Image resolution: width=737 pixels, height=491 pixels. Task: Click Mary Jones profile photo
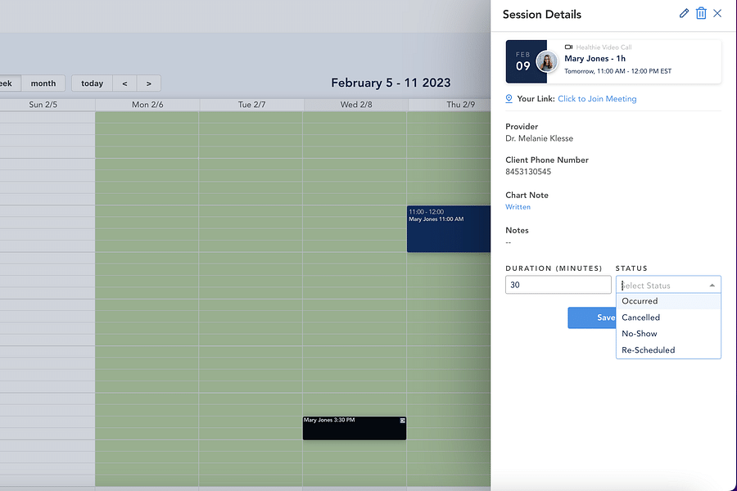pyautogui.click(x=547, y=61)
